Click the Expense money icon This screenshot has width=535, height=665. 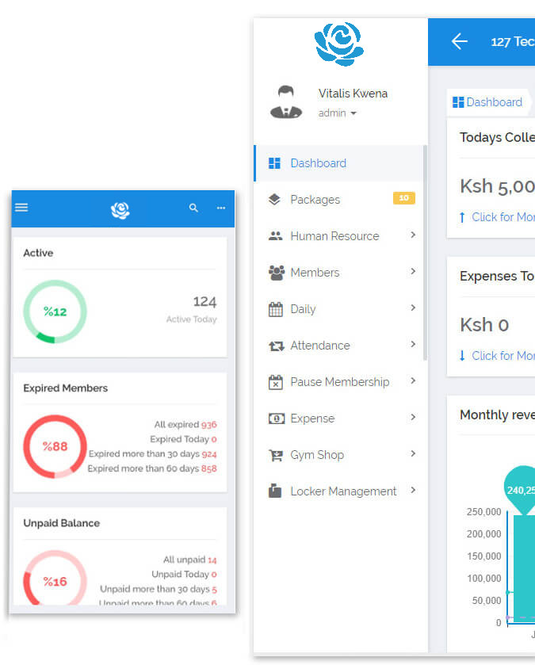coord(277,418)
